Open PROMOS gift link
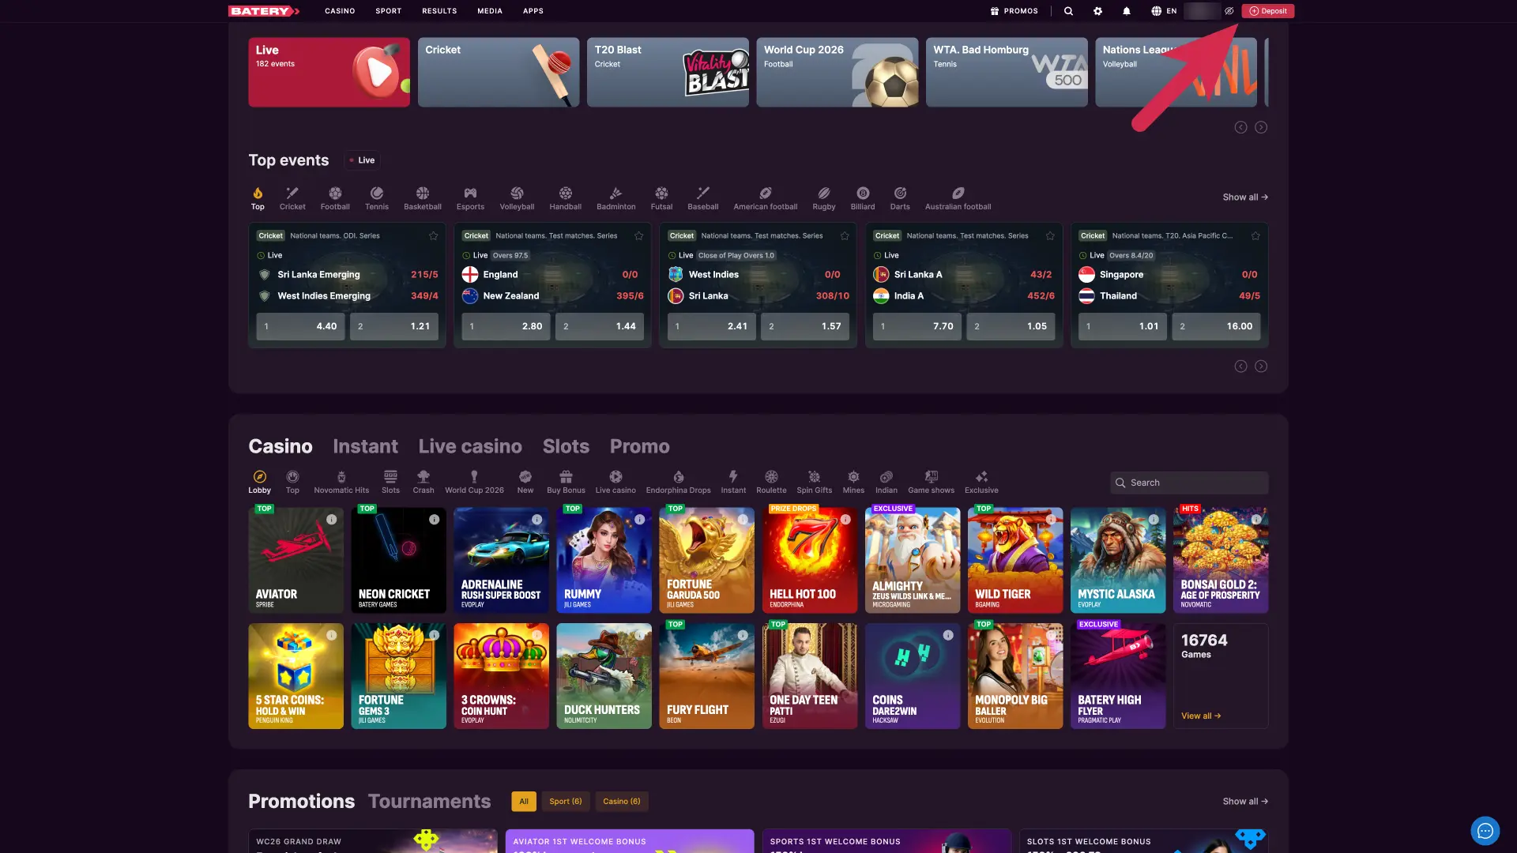1517x853 pixels. pos(1014,11)
